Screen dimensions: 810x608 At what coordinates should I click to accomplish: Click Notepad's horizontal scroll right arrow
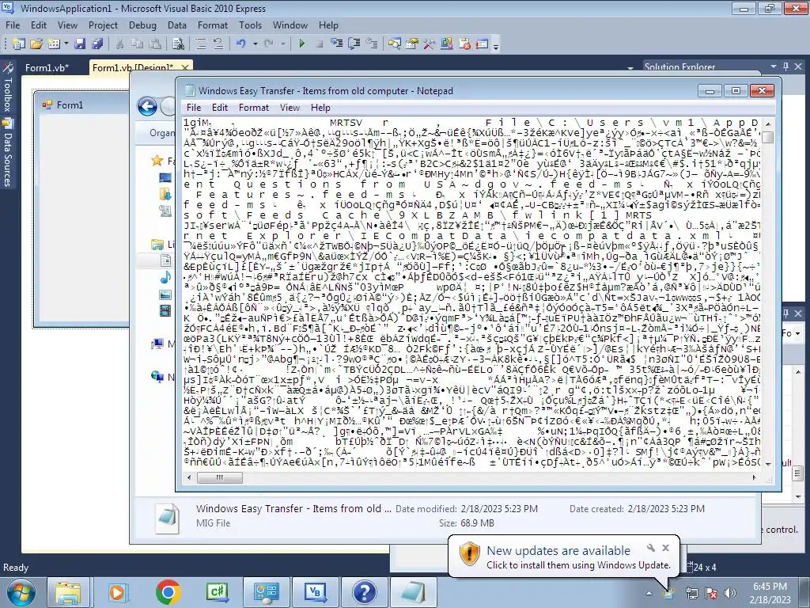tap(754, 477)
